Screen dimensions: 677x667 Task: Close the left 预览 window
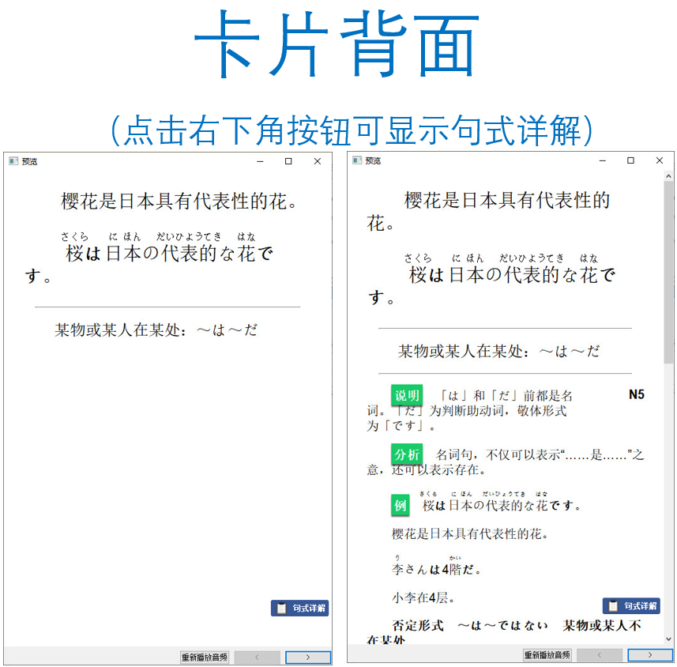tap(318, 161)
